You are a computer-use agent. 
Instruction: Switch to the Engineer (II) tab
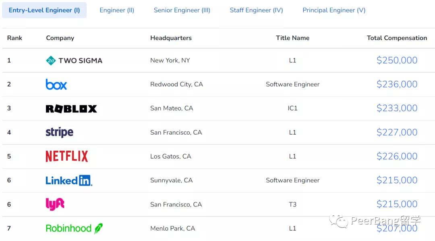[x=117, y=10]
